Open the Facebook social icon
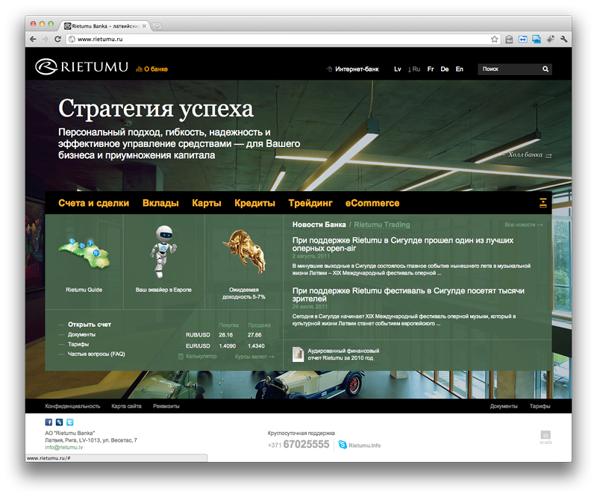Screen dimensions: 597x497 (x=49, y=422)
